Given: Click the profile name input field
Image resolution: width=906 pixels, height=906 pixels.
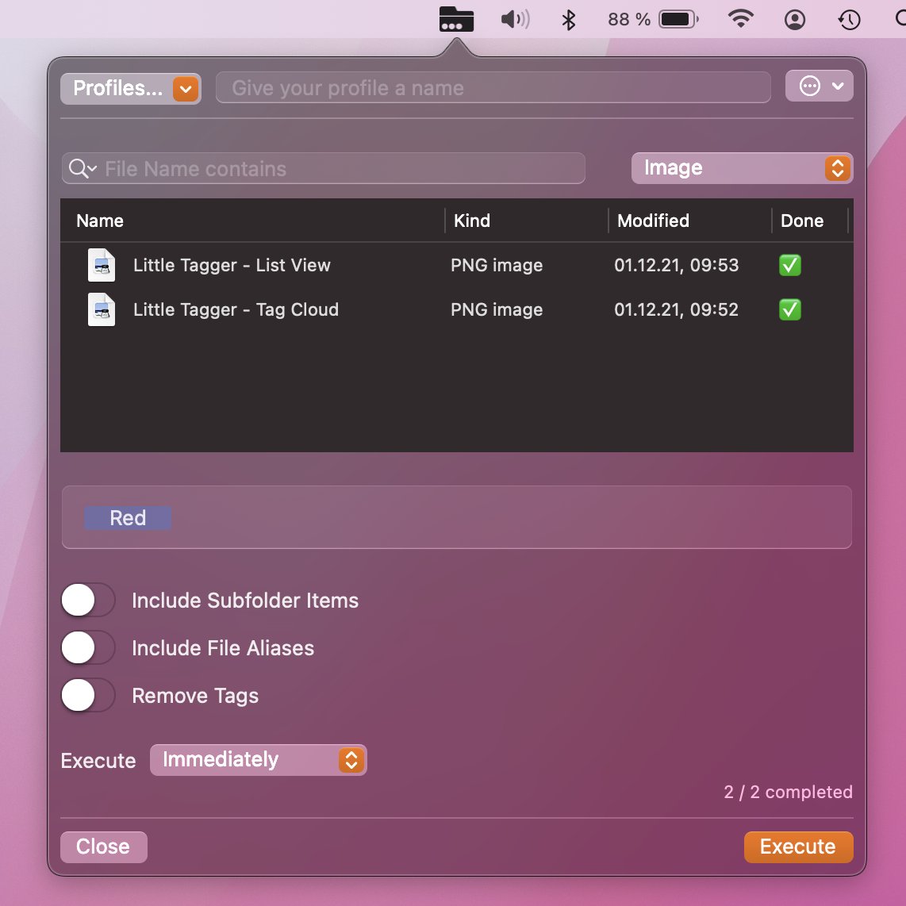Looking at the screenshot, I should pyautogui.click(x=493, y=88).
